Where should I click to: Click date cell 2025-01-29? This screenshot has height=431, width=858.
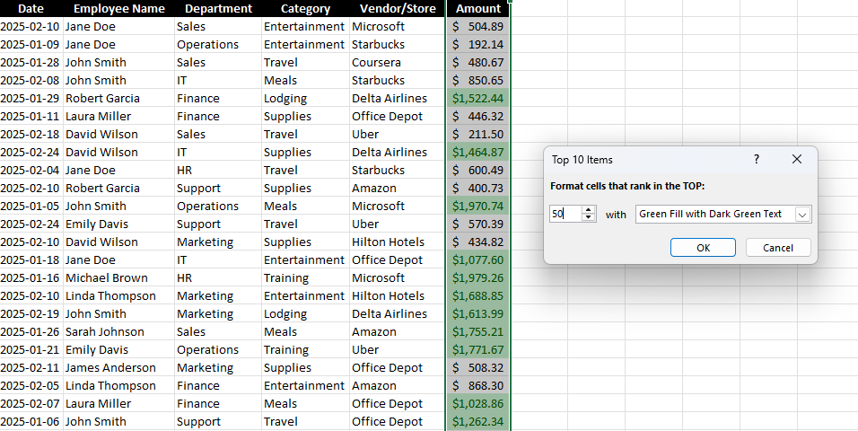click(x=31, y=99)
